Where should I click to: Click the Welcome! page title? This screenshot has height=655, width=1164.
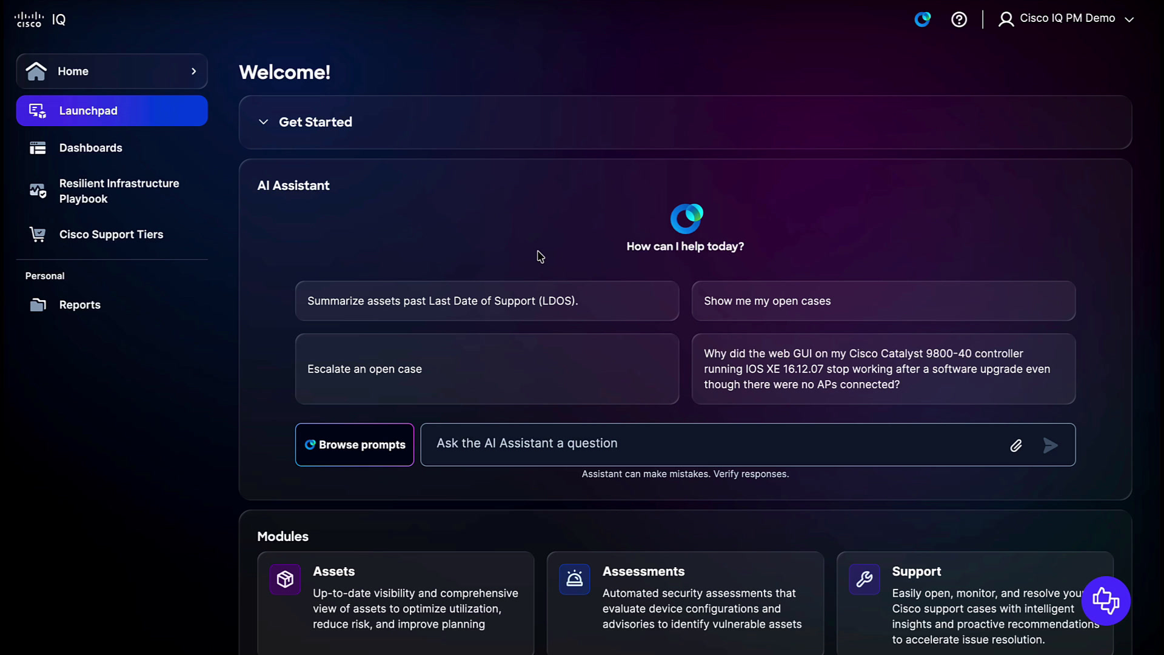pos(284,72)
